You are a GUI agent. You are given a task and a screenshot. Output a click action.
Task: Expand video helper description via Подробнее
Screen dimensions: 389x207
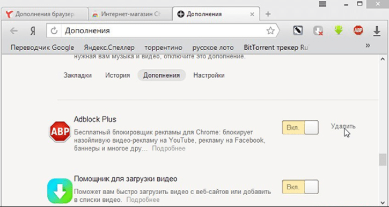[143, 200]
